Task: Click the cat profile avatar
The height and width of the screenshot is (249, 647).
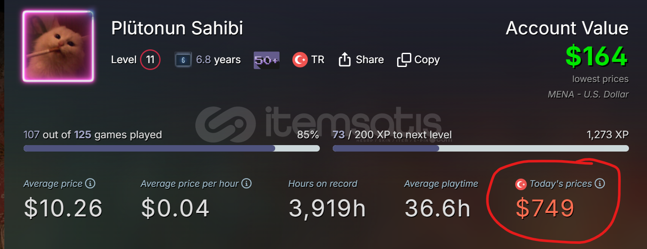Action: click(58, 46)
